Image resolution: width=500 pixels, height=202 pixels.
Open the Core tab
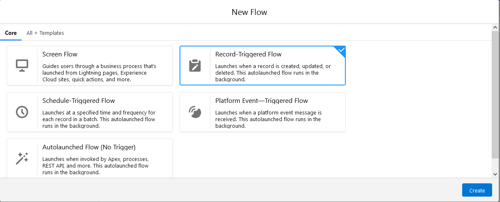(x=11, y=33)
